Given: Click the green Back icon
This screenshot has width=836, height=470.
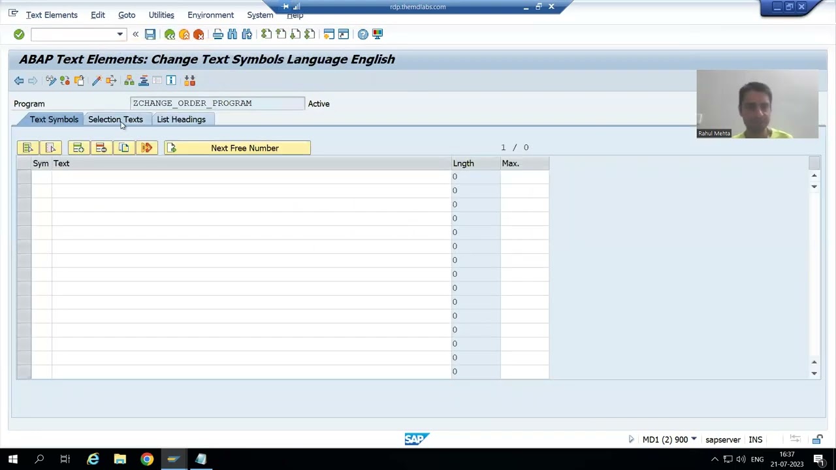Looking at the screenshot, I should (170, 34).
